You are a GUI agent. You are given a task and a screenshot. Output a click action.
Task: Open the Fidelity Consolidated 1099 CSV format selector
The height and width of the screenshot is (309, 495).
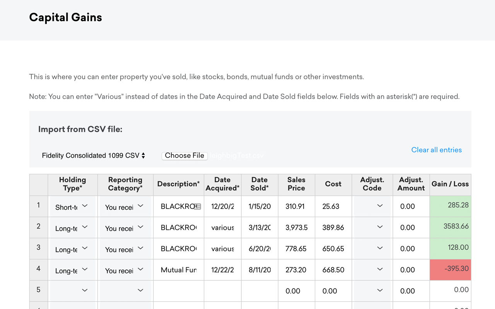point(94,156)
